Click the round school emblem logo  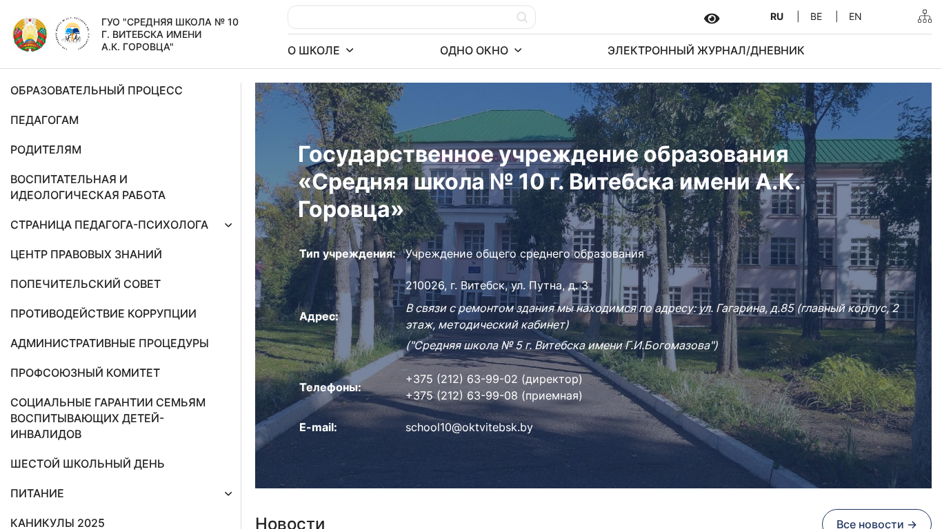72,34
